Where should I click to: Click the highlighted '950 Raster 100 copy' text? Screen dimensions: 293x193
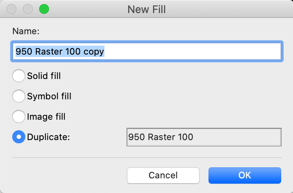coord(60,51)
